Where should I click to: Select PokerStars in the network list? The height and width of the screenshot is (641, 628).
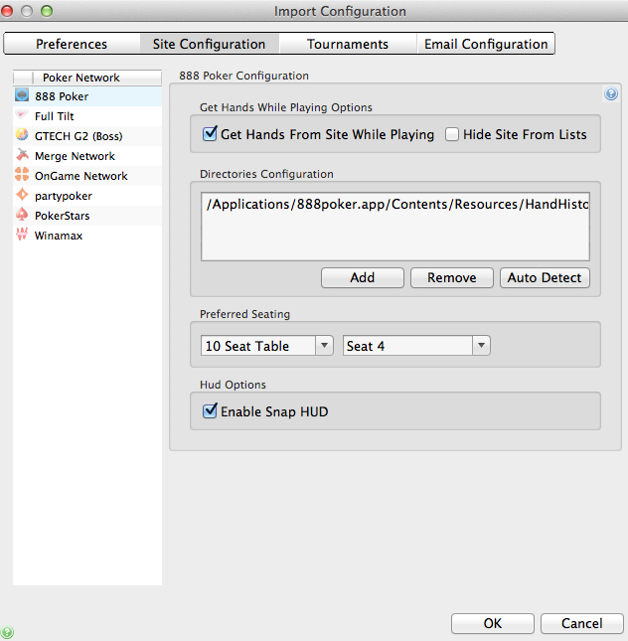click(x=87, y=216)
